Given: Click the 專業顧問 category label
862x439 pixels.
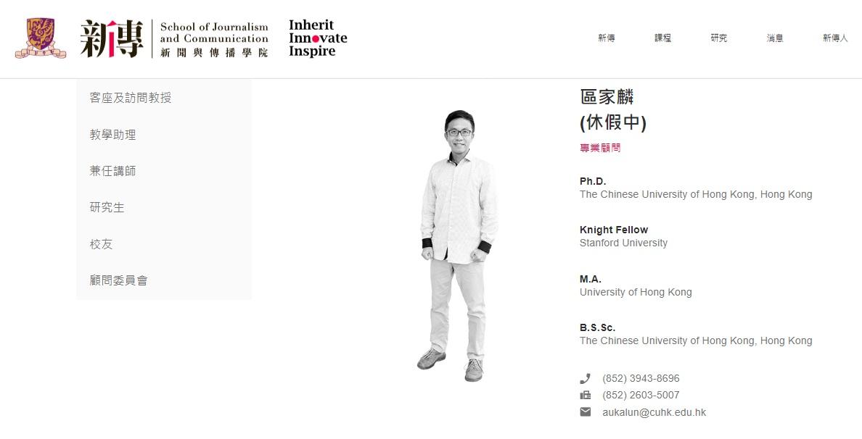Looking at the screenshot, I should (600, 148).
